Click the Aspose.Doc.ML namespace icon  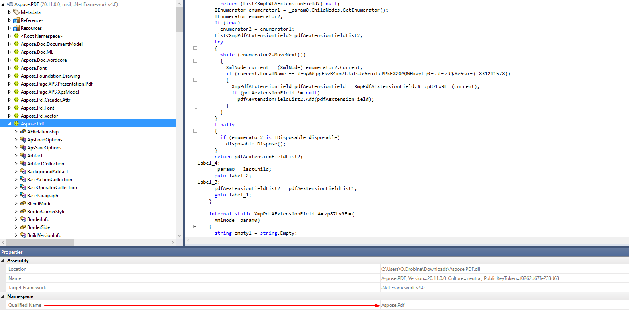[x=16, y=52]
